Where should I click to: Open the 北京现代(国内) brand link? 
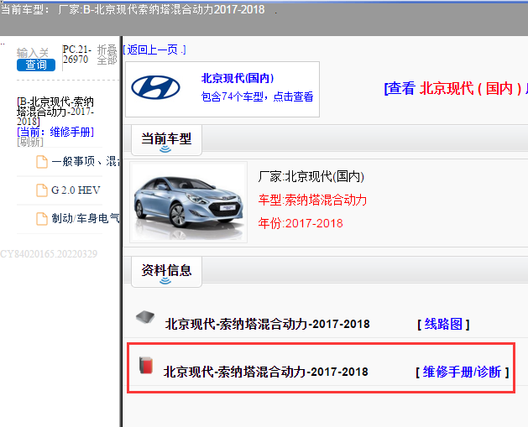[238, 78]
